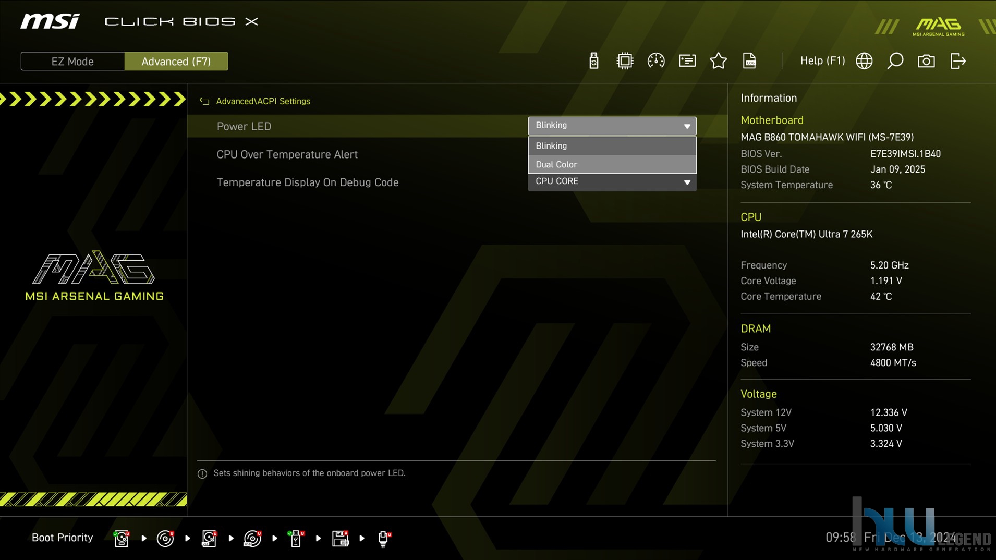Click the exit door icon
The image size is (996, 560).
click(x=958, y=61)
